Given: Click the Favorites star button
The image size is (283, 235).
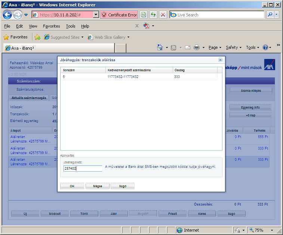Looking at the screenshot, I should coord(16,37).
